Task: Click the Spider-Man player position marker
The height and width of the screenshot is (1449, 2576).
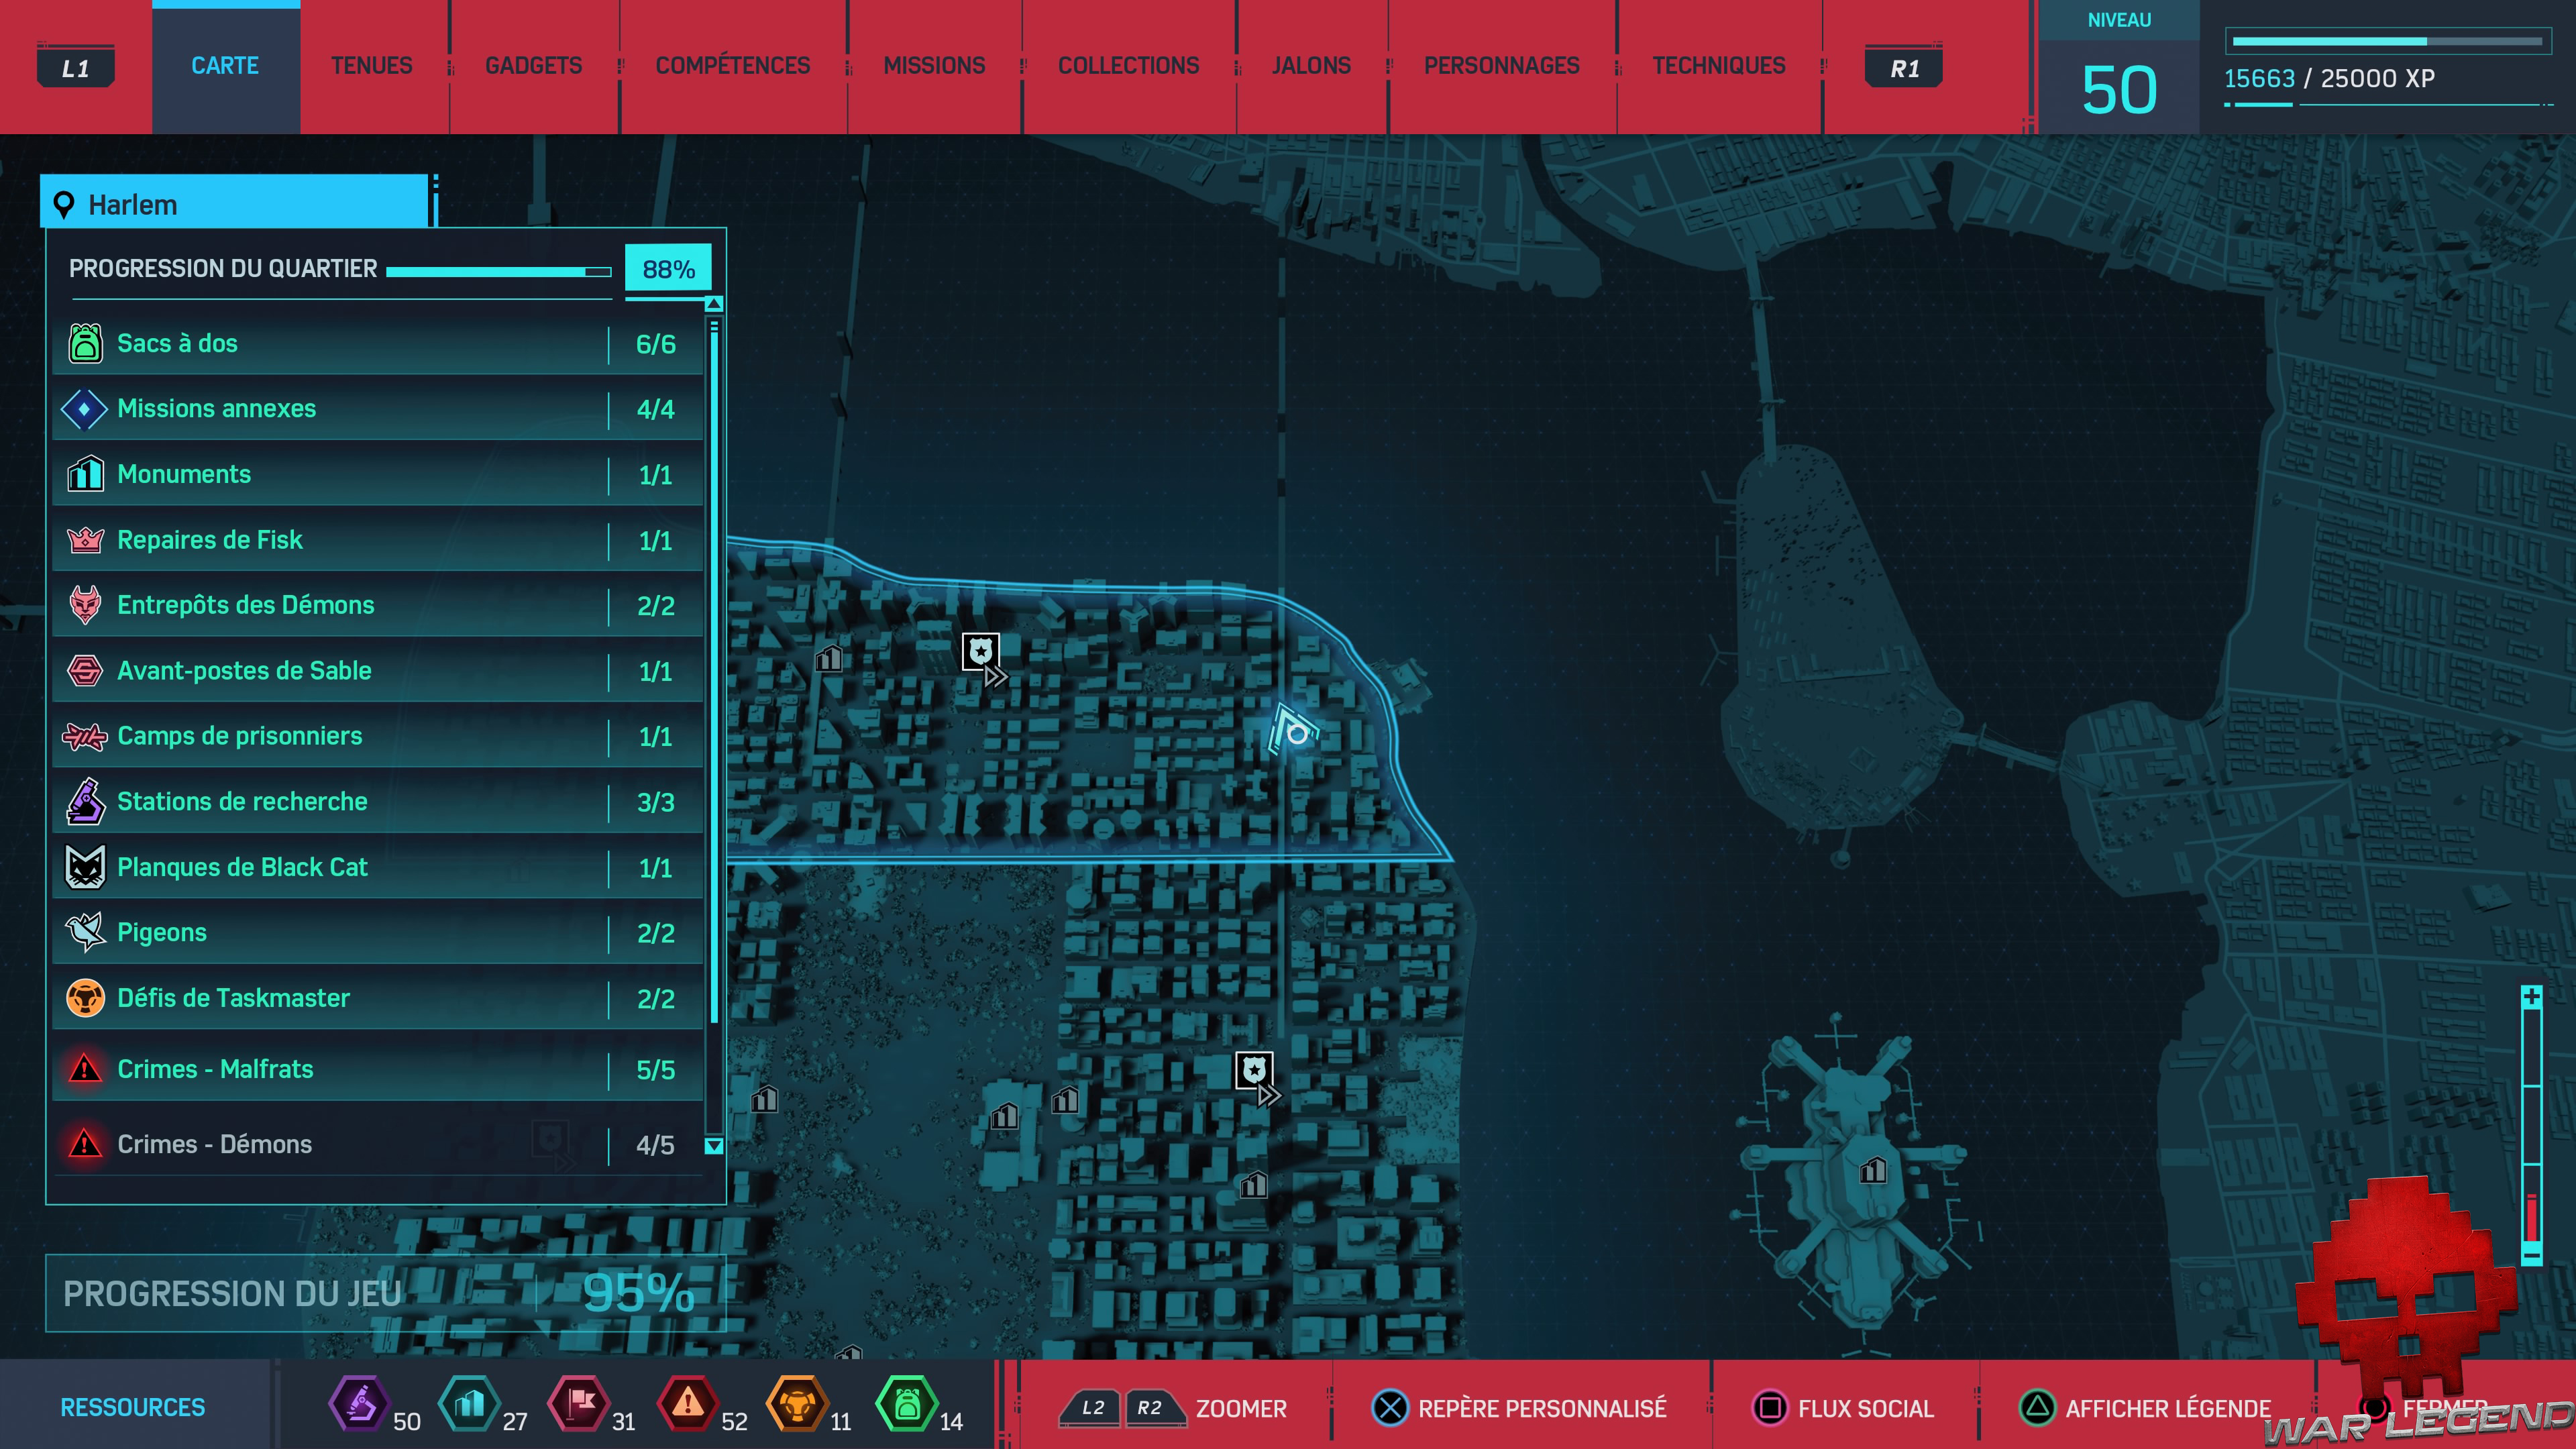Action: pos(1294,731)
